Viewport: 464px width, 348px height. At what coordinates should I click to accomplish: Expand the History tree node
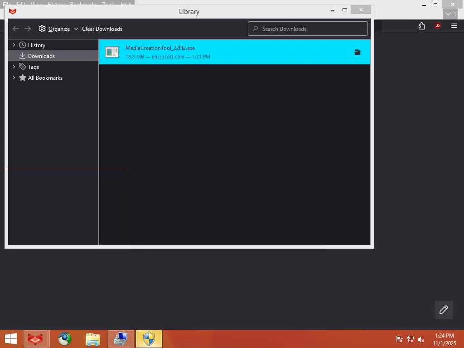click(14, 45)
